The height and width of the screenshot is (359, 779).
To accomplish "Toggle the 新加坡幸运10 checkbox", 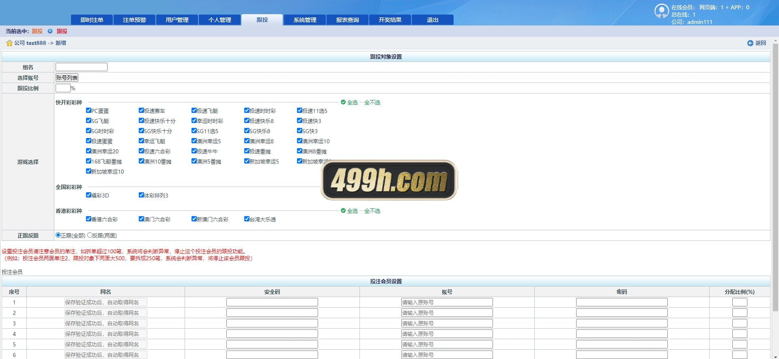I will pos(88,171).
